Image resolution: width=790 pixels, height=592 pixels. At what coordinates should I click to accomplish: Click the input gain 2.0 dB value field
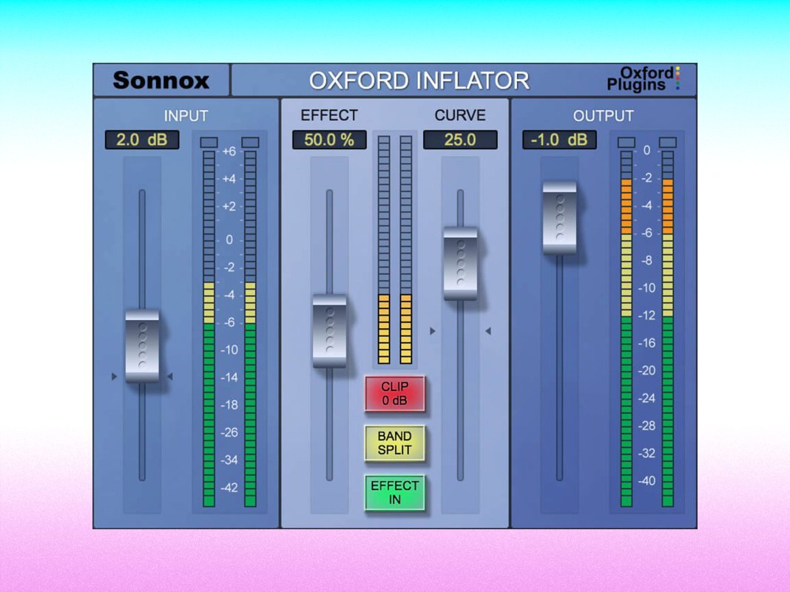(x=142, y=140)
